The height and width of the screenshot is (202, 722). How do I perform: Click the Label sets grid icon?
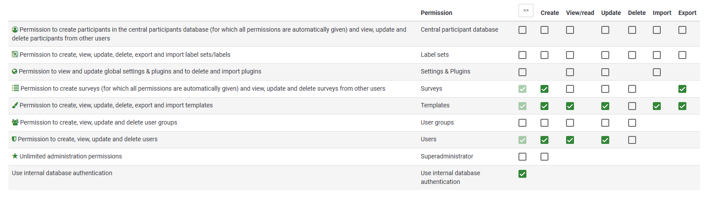click(x=15, y=55)
